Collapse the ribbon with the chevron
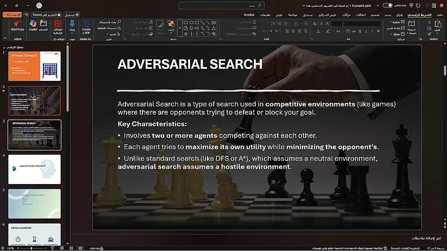The width and height of the screenshot is (447, 251). pyautogui.click(x=5, y=38)
